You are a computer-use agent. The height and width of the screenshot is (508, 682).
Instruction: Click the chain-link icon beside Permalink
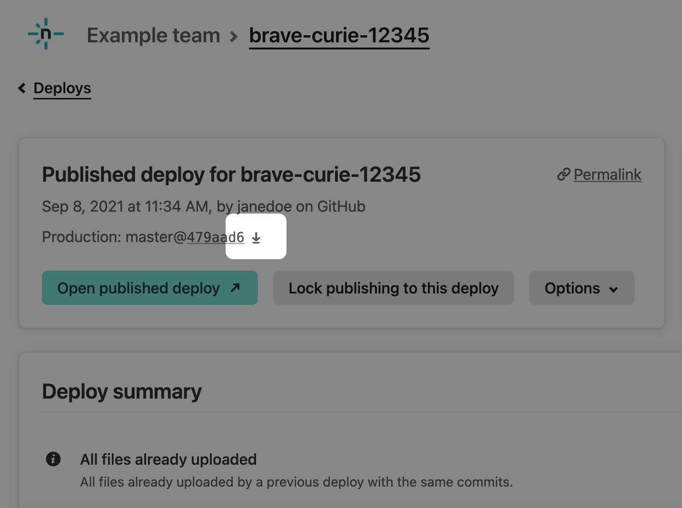(x=563, y=175)
